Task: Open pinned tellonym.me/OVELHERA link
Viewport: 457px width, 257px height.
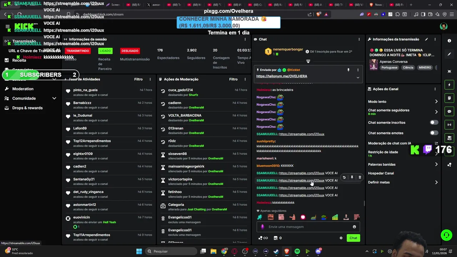Action: (x=282, y=76)
